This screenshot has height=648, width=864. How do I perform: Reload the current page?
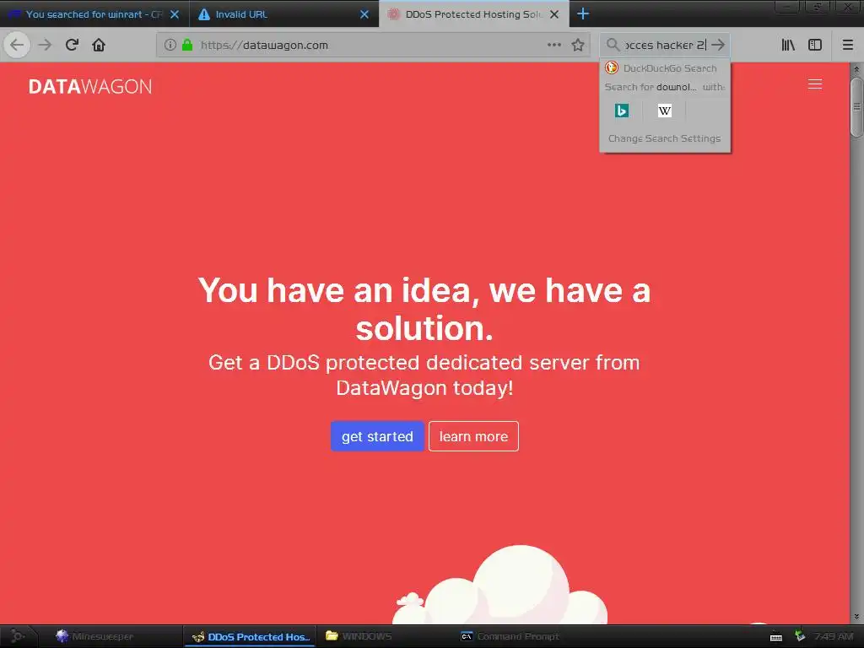pyautogui.click(x=72, y=45)
